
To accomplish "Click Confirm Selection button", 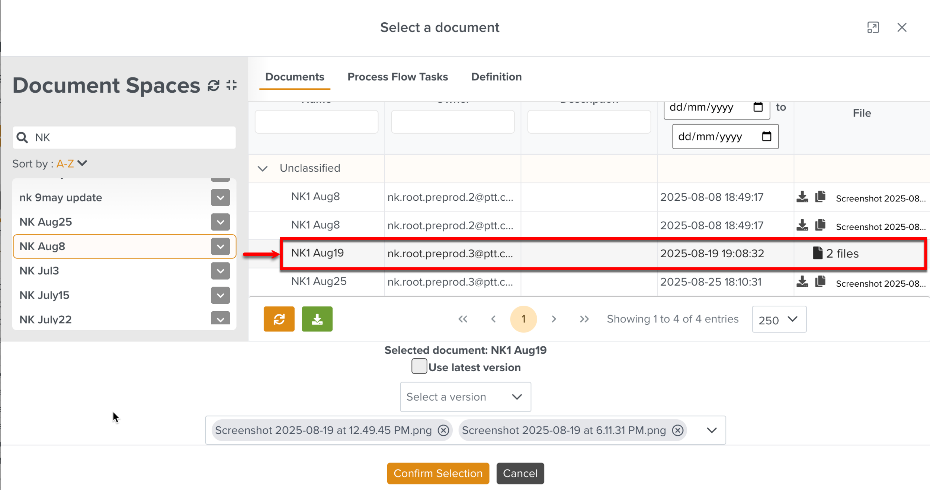I will (x=438, y=473).
